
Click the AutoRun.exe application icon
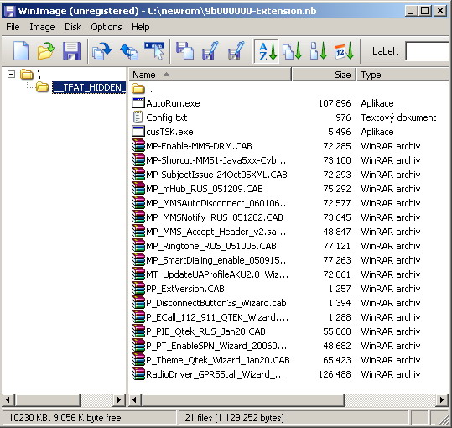tap(138, 102)
